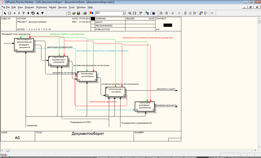Open the zoom percentage dropdown
The width and height of the screenshot is (261, 158).
coord(124,13)
